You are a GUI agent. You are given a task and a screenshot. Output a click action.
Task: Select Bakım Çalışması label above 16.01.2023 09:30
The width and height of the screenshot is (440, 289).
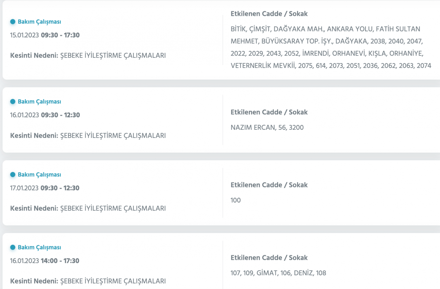coord(39,102)
